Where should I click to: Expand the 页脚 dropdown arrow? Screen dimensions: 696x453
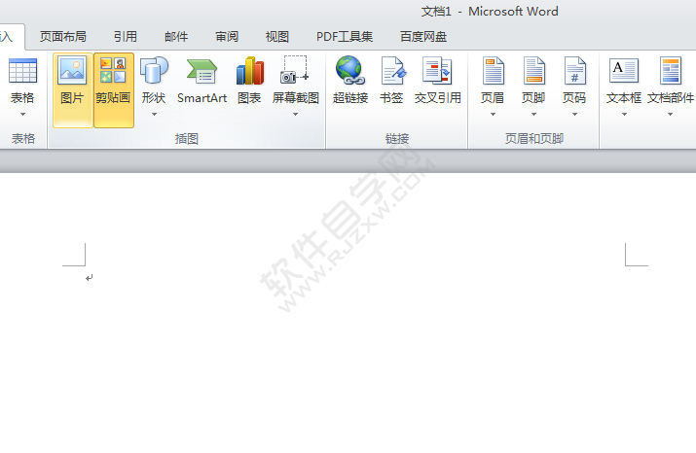[x=533, y=115]
